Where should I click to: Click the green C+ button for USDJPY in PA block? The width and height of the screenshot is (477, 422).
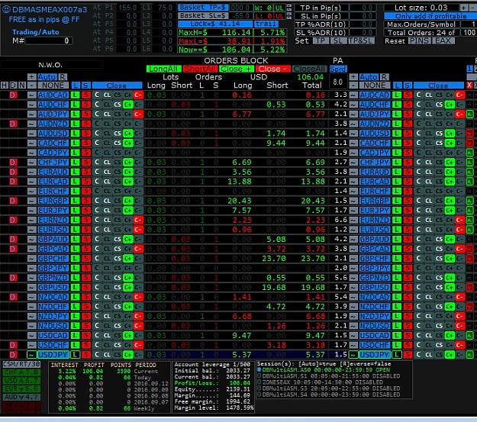450,355
